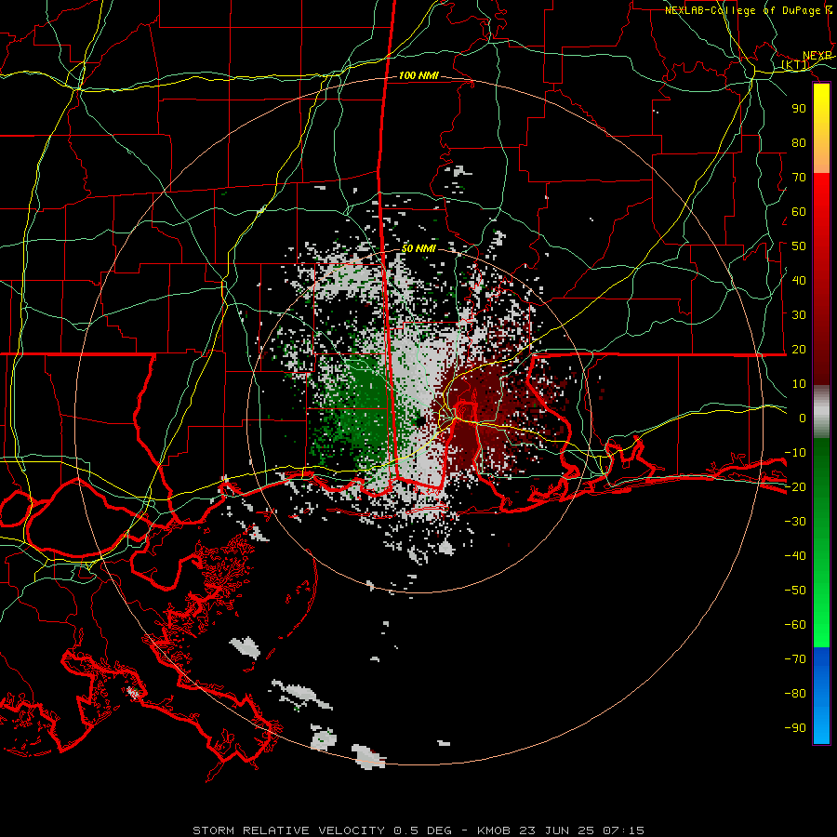The image size is (837, 837).
Task: Click the positive 40 scale value
Action: 799,280
